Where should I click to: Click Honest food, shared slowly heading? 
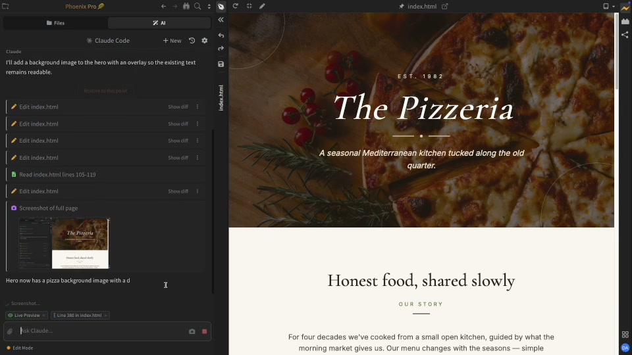pos(421,281)
